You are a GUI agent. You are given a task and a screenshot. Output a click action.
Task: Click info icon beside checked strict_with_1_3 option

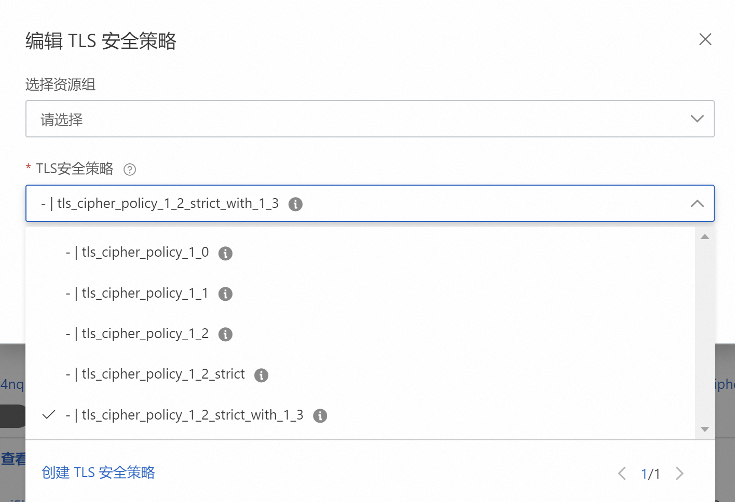pyautogui.click(x=320, y=416)
